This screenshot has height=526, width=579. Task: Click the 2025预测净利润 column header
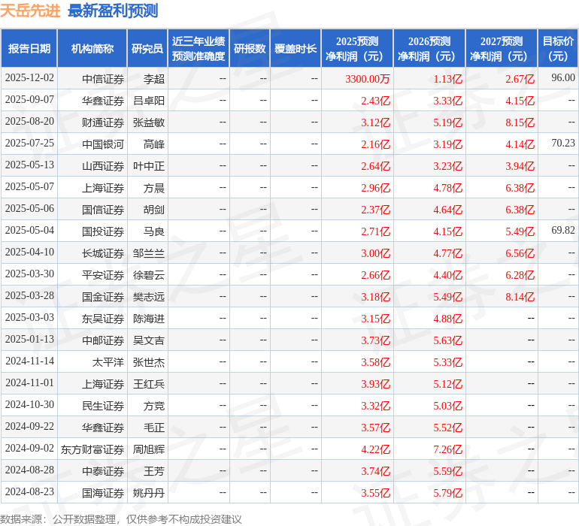357,49
